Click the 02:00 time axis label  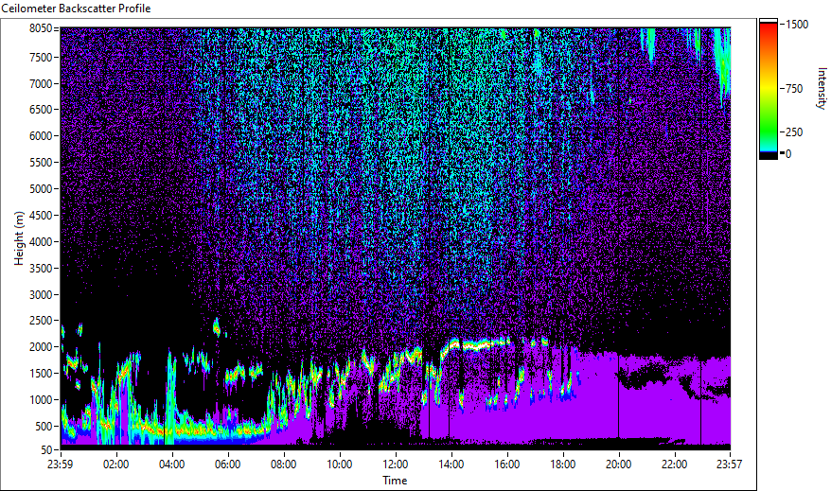coord(116,465)
